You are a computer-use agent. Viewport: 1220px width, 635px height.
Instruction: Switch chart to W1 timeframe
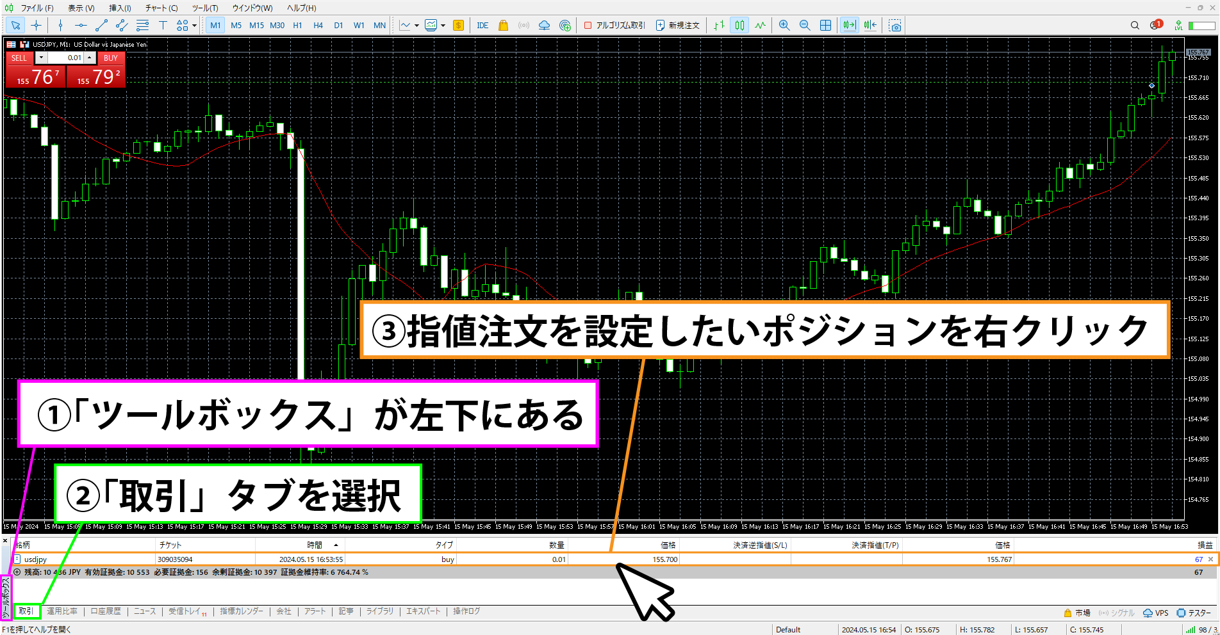tap(359, 26)
